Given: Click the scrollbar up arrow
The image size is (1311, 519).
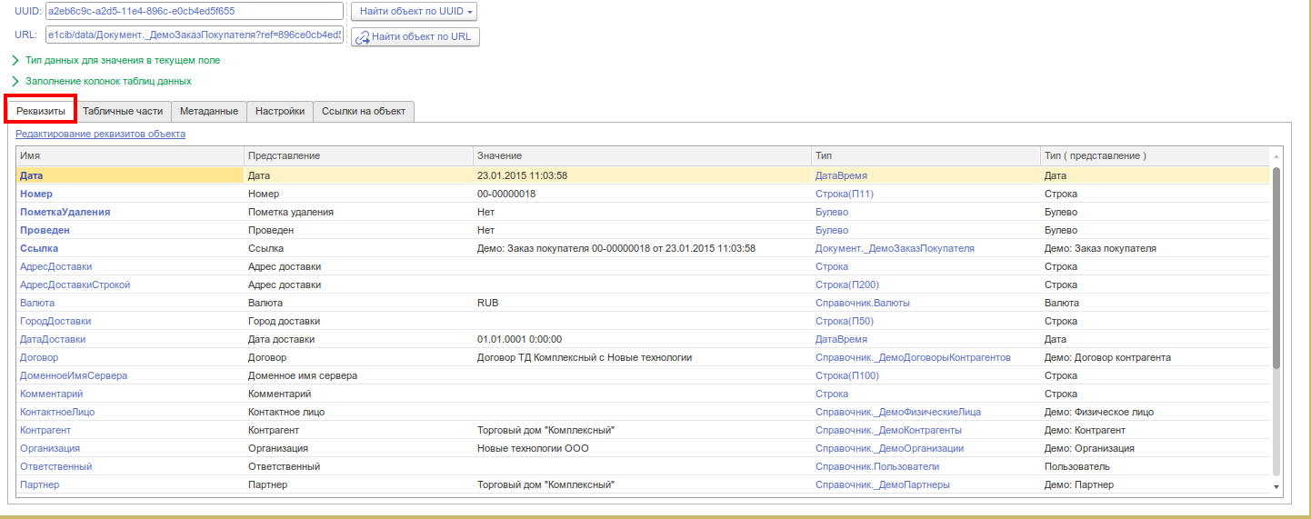Looking at the screenshot, I should [1276, 156].
